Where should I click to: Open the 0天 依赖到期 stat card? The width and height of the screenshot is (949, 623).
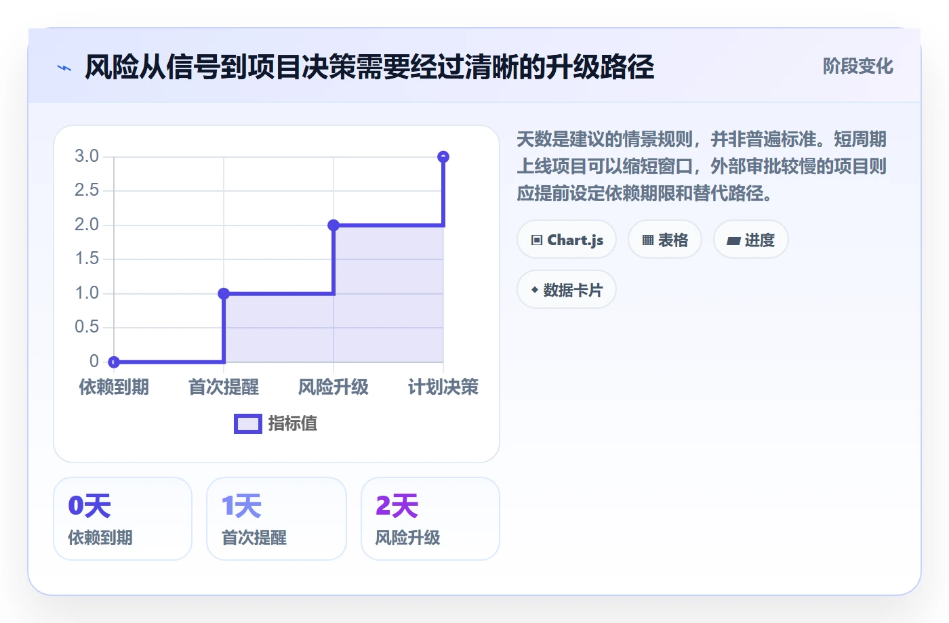pos(123,519)
